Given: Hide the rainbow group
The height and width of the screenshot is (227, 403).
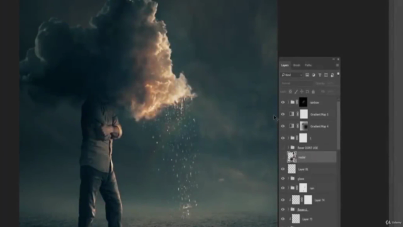Looking at the screenshot, I should pos(283,102).
